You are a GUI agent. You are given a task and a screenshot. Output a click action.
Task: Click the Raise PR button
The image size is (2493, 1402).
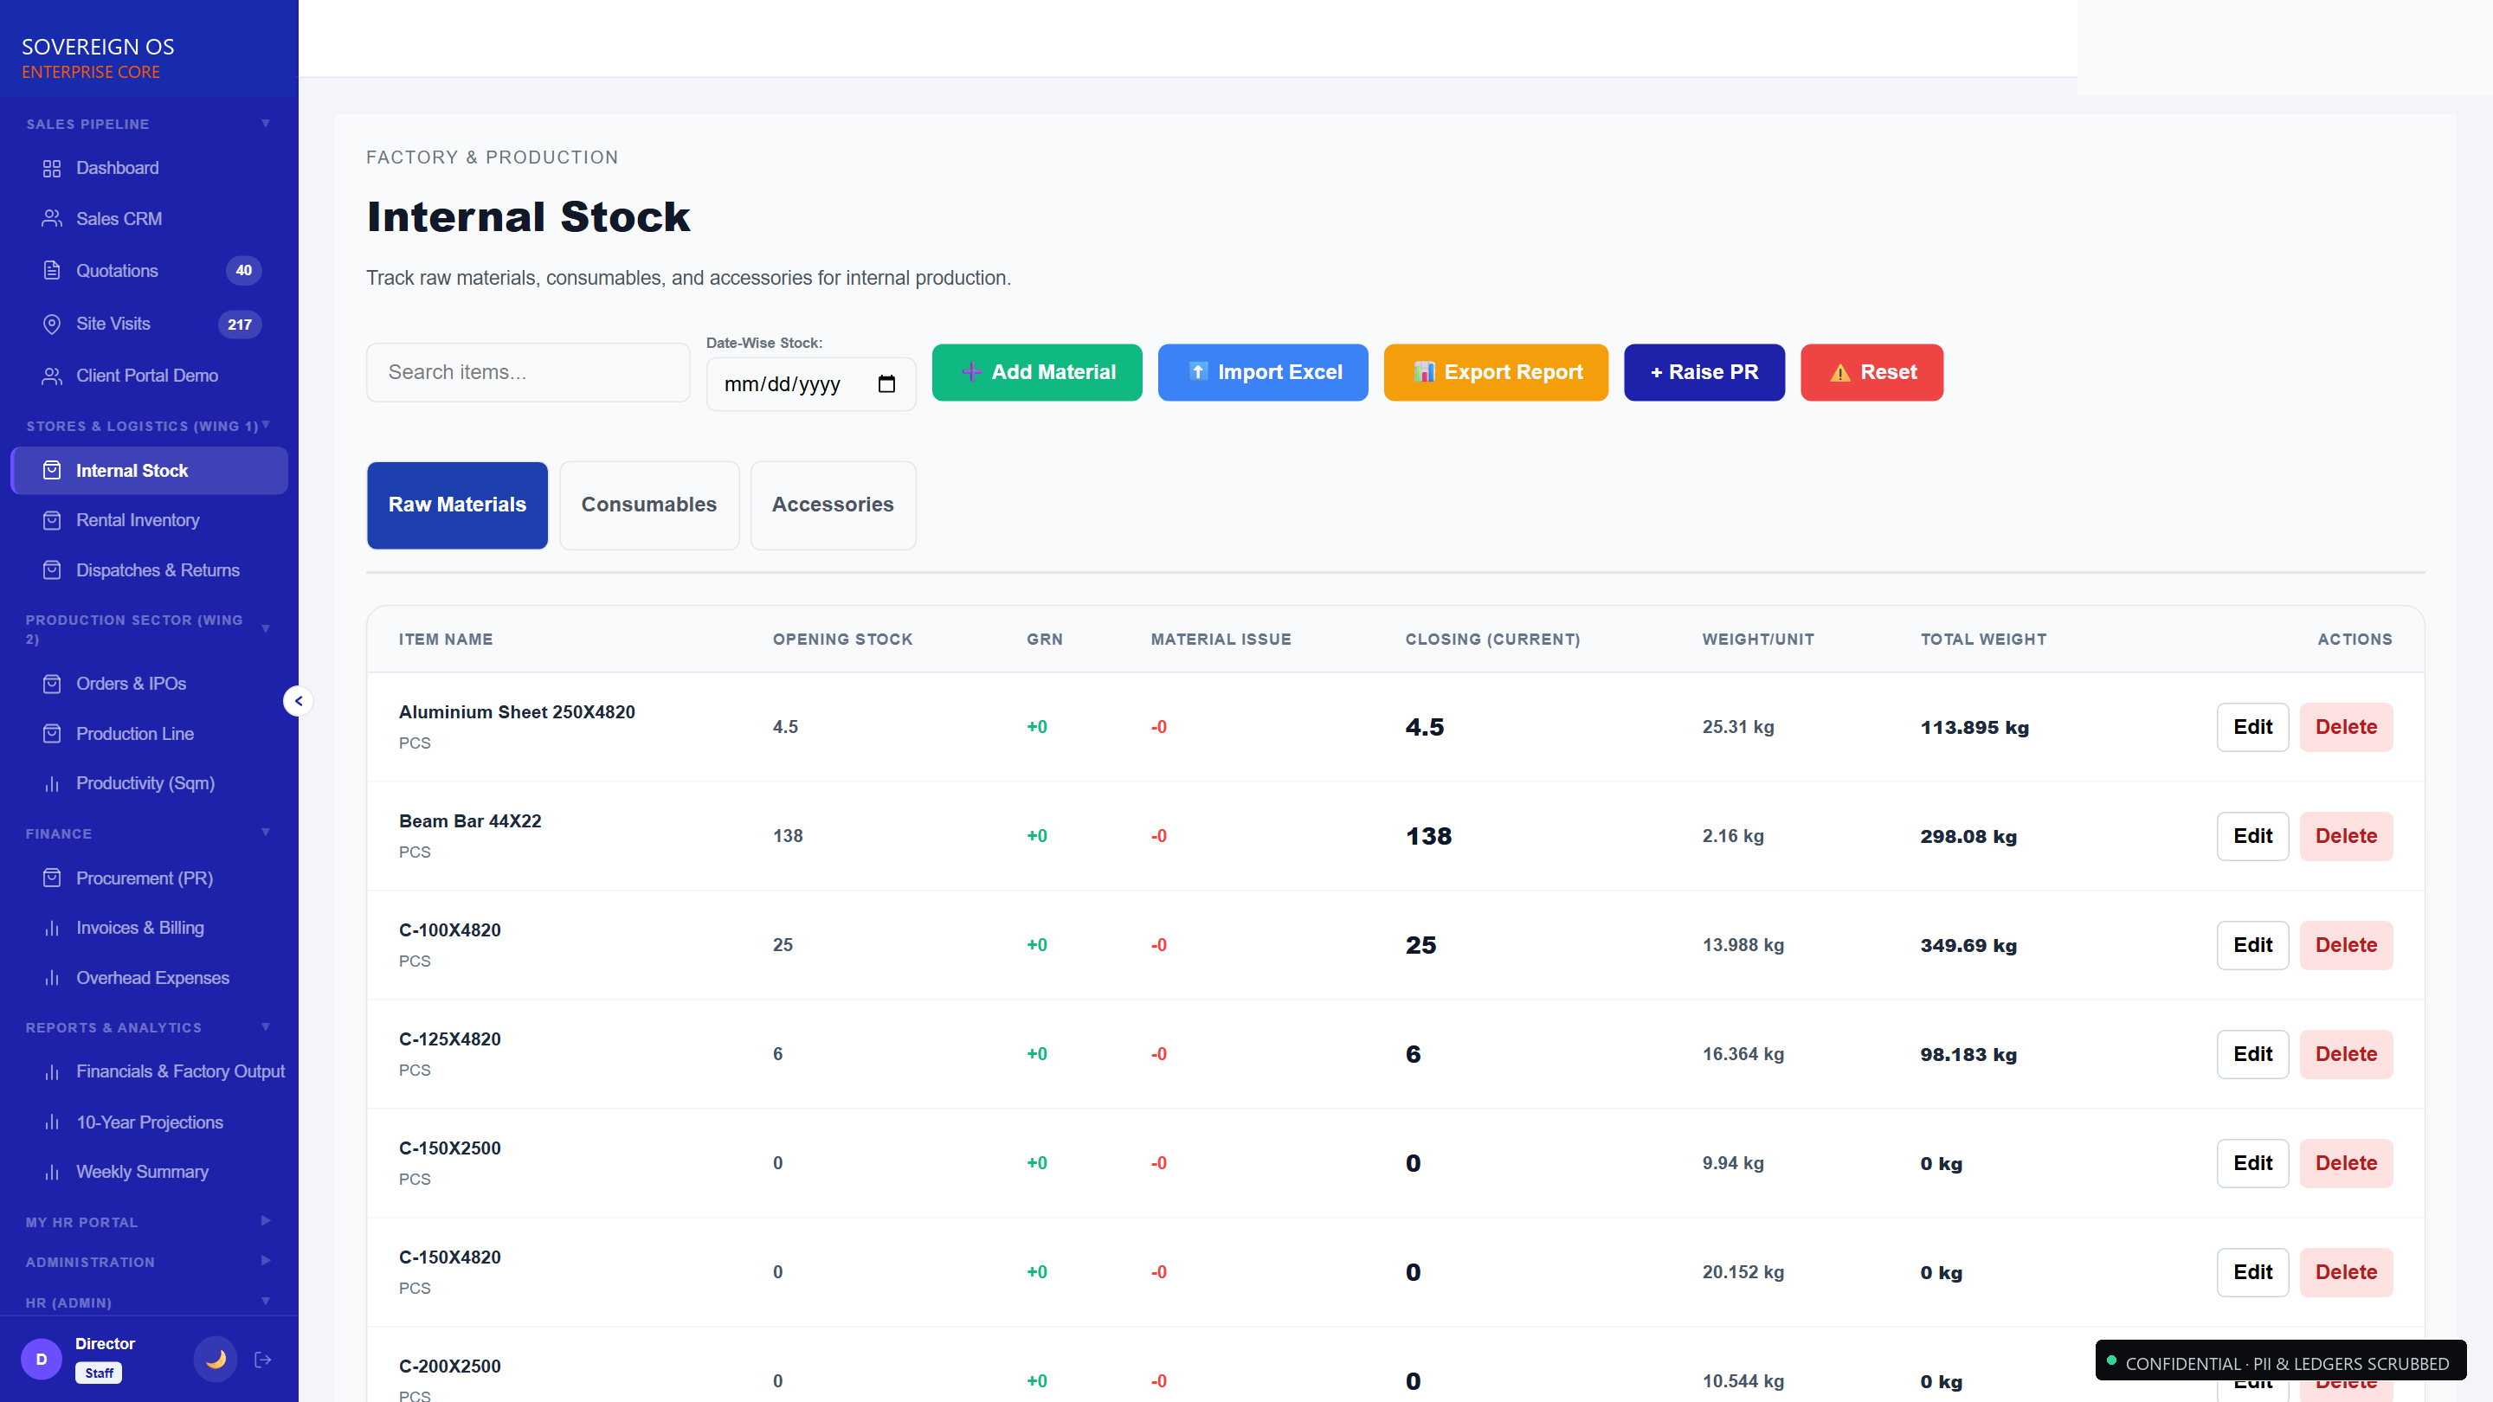1704,372
